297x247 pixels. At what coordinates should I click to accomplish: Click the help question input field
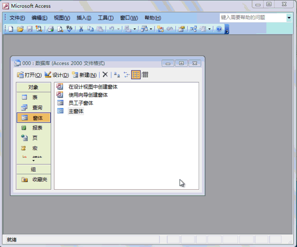click(x=253, y=18)
